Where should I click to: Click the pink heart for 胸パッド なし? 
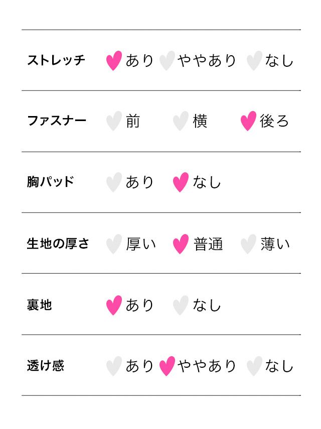coord(181,182)
